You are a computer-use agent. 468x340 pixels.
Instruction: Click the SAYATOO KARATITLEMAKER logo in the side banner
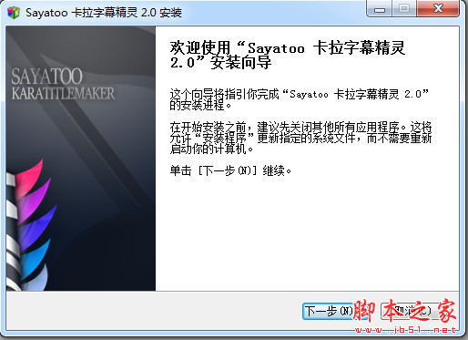pos(63,84)
